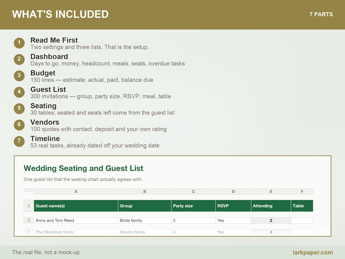Click the Wedding Seating and Guest List title
This screenshot has height=259, width=345.
tap(84, 168)
